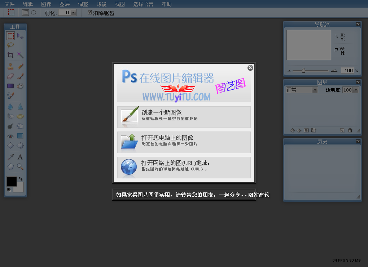Toggle the 消除锯齿 anti-alias checkbox
Screen dimensions: 368x267
click(90, 13)
